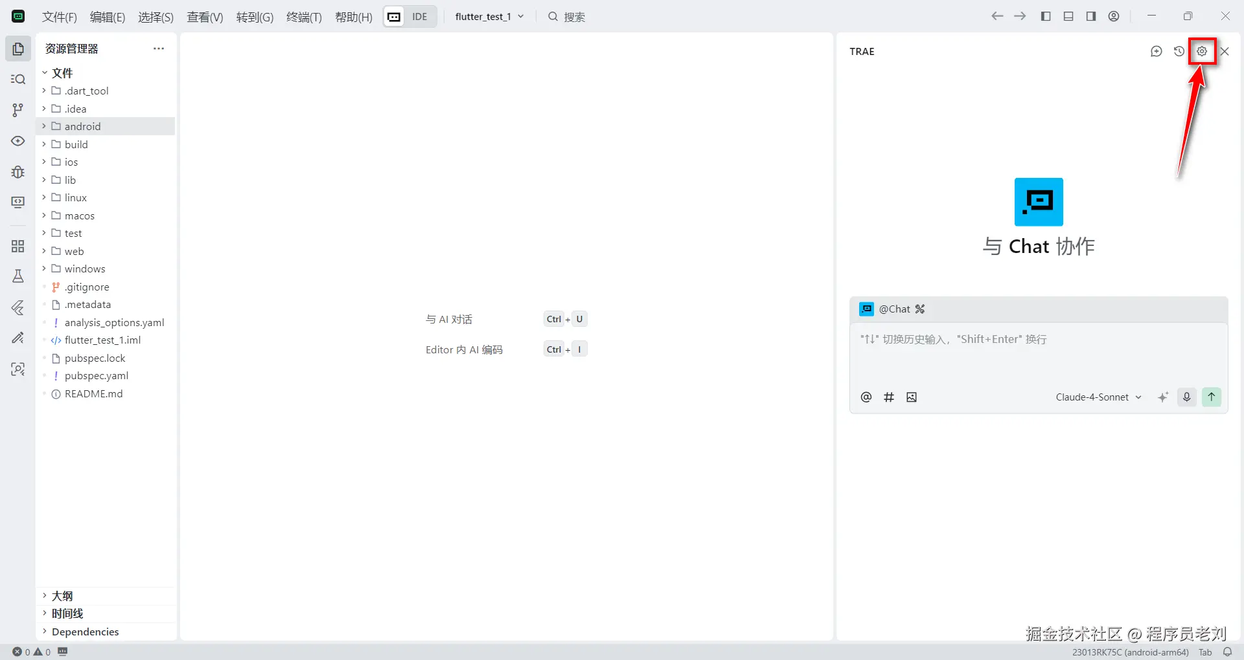The width and height of the screenshot is (1244, 660).
Task: Toggle the primary side bar layout
Action: coord(1046,16)
